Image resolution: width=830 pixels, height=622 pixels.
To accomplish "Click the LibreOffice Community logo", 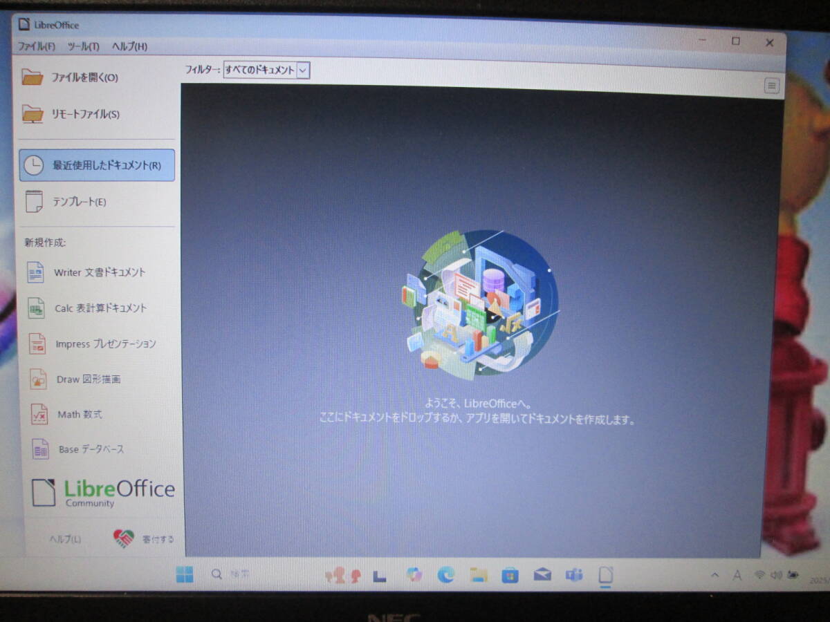I will pyautogui.click(x=103, y=492).
